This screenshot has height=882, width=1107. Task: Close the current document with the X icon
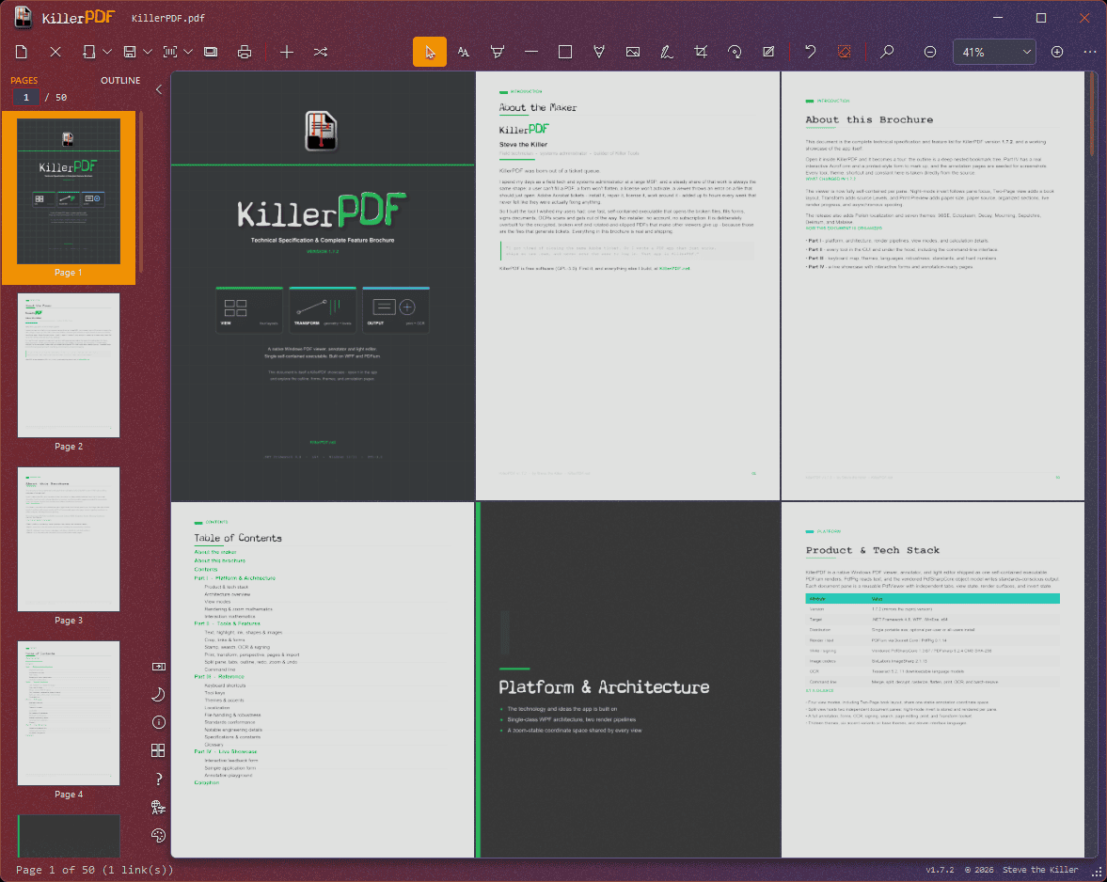pyautogui.click(x=55, y=53)
